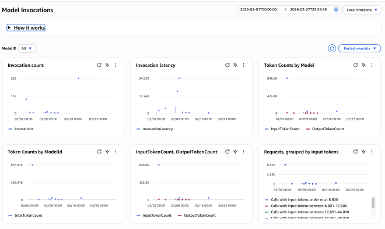Open the Invocation count widget actions menu
This screenshot has height=229, width=385.
pyautogui.click(x=116, y=65)
